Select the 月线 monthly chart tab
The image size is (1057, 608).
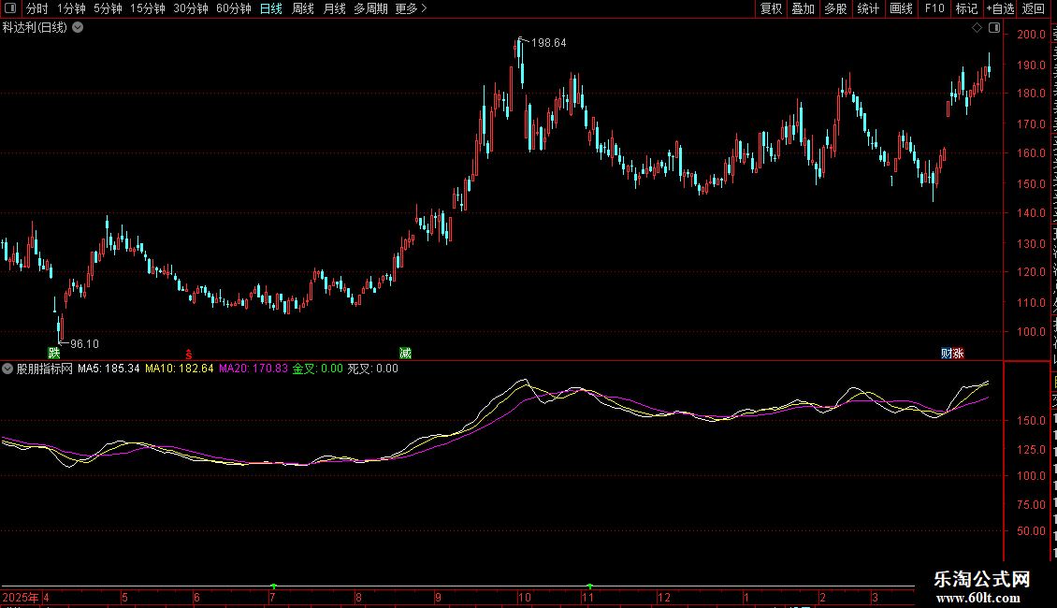pos(334,8)
